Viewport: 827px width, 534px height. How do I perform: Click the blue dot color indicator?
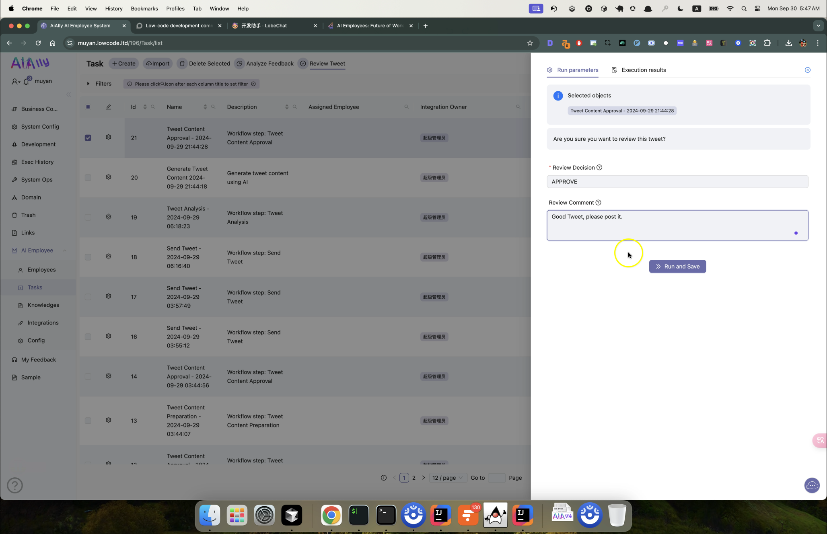796,233
